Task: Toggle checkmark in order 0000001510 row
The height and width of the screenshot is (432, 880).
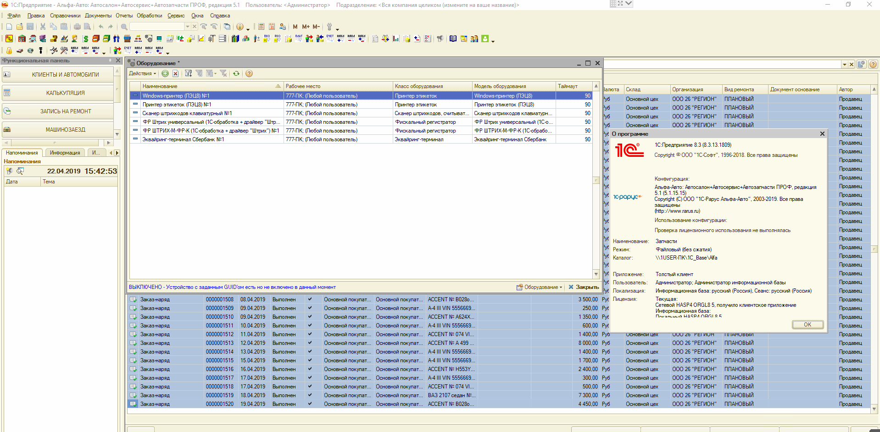Action: click(x=310, y=317)
